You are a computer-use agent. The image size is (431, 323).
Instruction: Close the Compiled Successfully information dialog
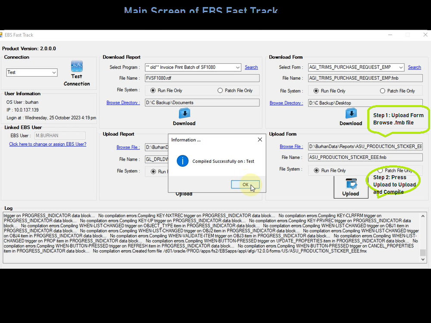point(245,184)
